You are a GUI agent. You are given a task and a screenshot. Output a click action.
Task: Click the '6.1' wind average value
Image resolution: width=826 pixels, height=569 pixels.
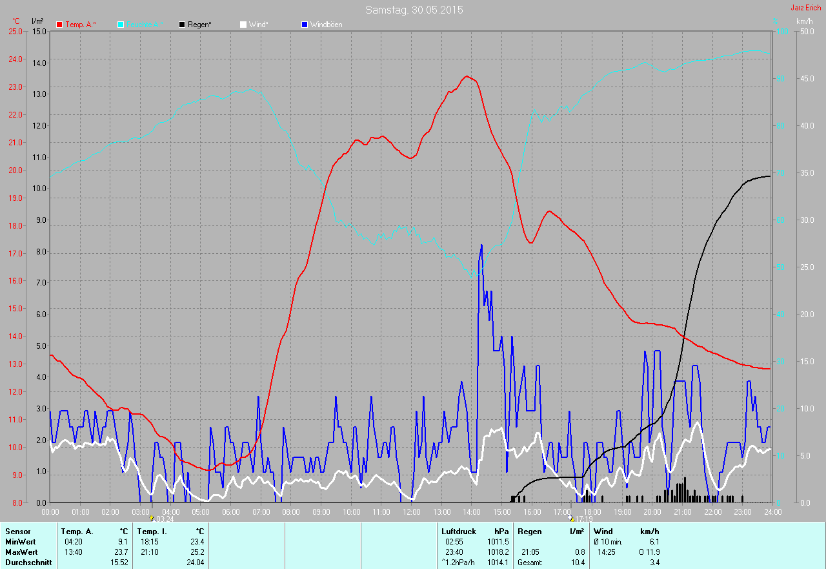point(654,542)
